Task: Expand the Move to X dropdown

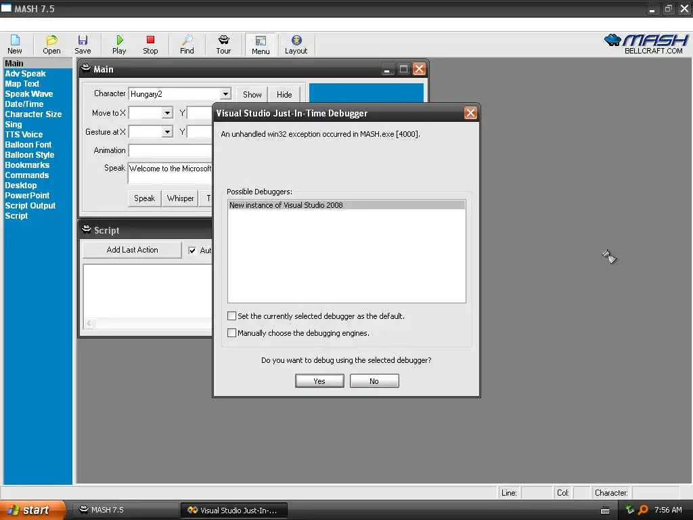Action: [x=167, y=113]
